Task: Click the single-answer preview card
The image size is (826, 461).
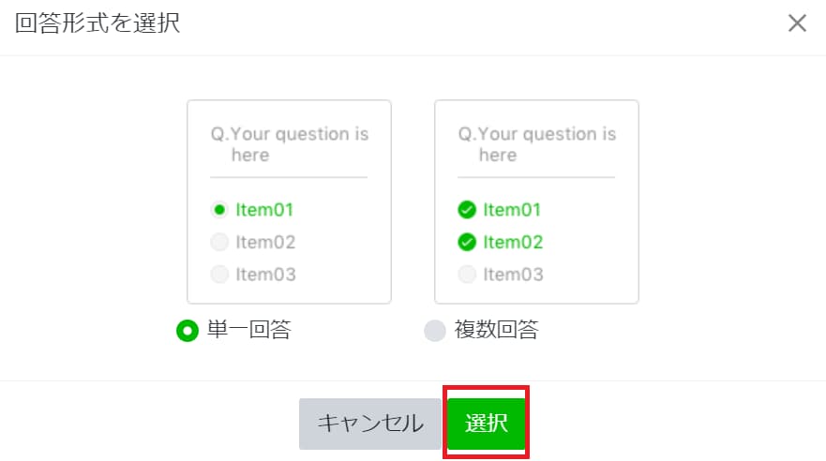Action: (289, 201)
